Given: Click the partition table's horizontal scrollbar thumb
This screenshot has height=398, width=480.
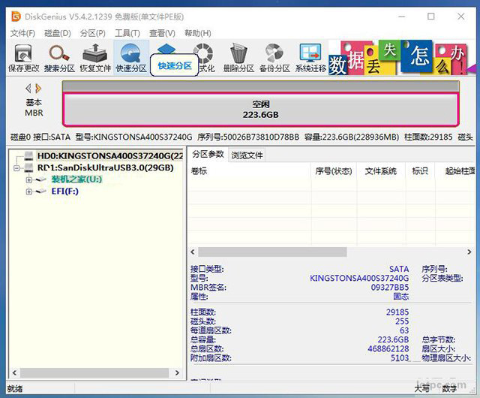Looking at the screenshot, I should pos(272,252).
